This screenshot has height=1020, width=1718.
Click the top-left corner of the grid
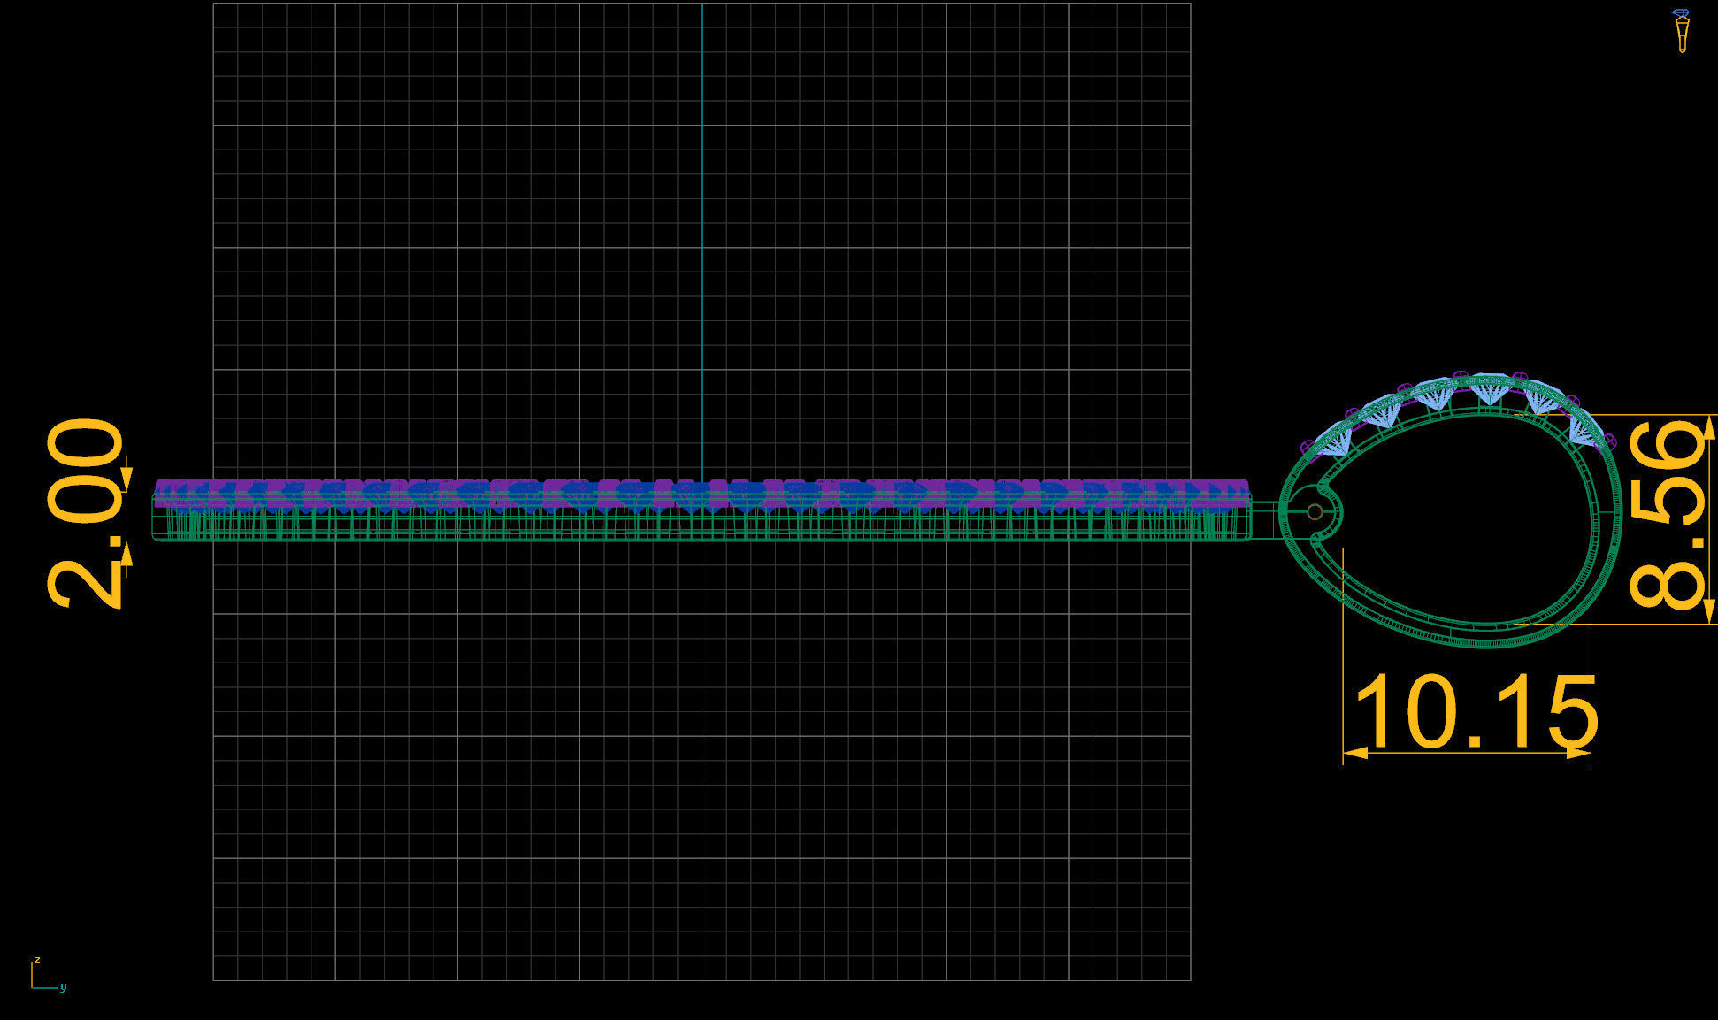point(214,4)
